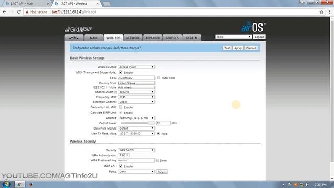The image size is (334, 188).
Task: Check Show for WPA Preshared Key
Action: point(158,160)
